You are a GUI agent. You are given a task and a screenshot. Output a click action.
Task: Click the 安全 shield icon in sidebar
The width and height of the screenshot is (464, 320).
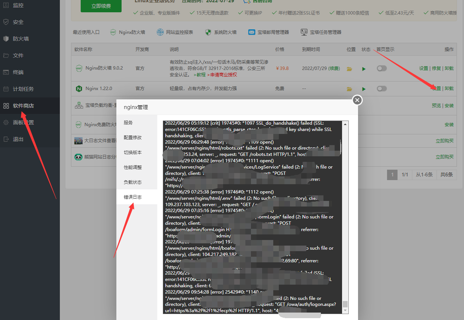pos(6,22)
